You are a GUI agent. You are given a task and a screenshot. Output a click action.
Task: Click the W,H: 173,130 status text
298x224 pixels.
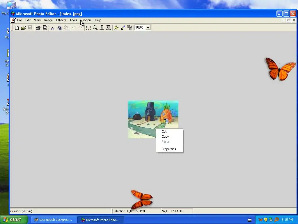tap(172, 211)
